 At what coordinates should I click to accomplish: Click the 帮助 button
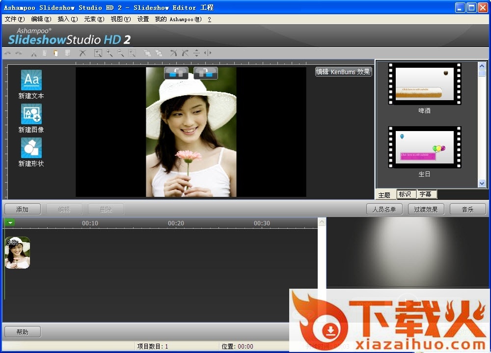point(23,332)
